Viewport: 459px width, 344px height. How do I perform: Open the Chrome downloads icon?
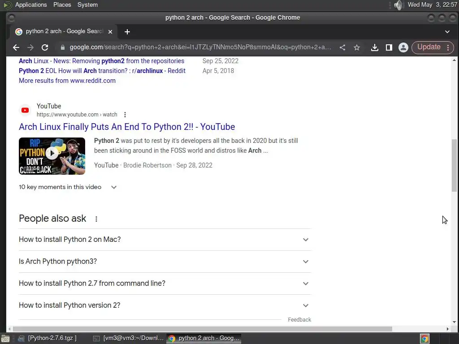tap(374, 47)
